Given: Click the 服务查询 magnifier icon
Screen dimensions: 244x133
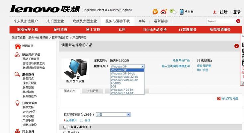Looking at the screenshot, I should coord(17,74).
